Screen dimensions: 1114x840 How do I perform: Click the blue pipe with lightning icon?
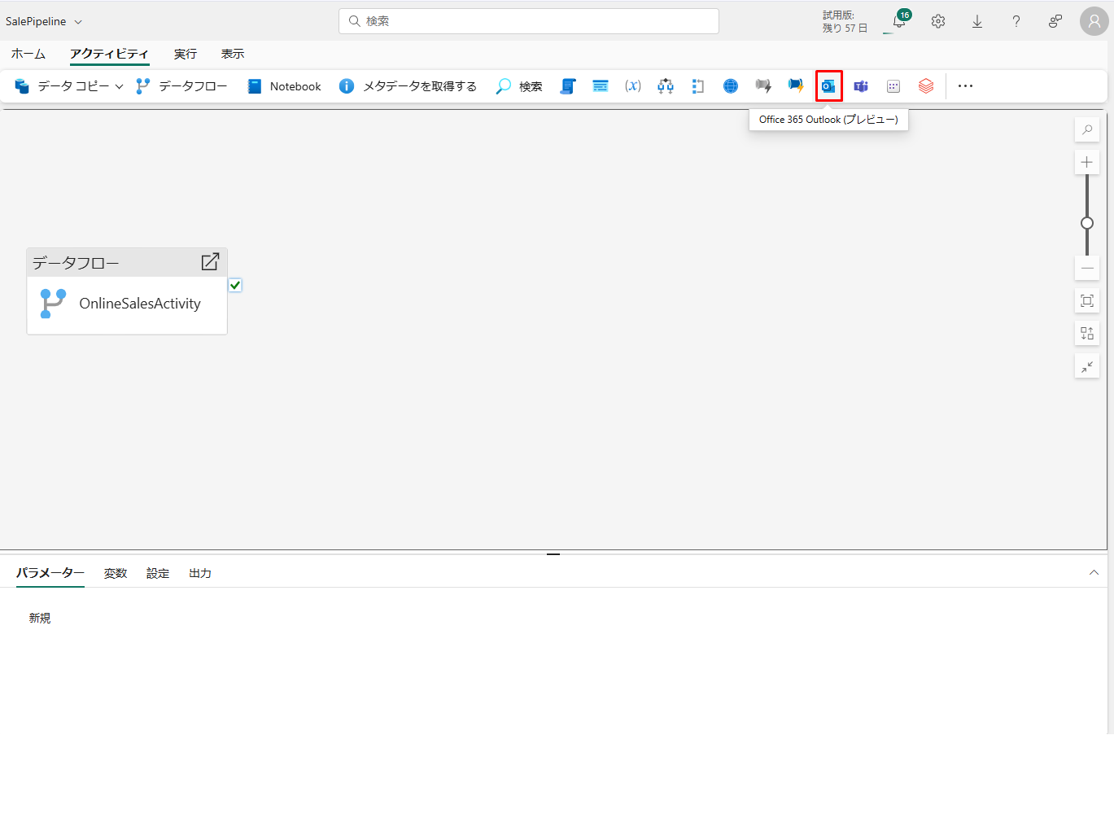796,86
